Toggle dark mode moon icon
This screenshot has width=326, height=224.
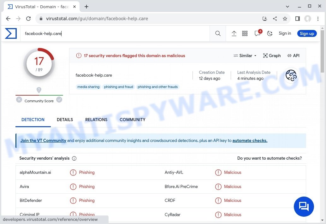click(x=270, y=33)
